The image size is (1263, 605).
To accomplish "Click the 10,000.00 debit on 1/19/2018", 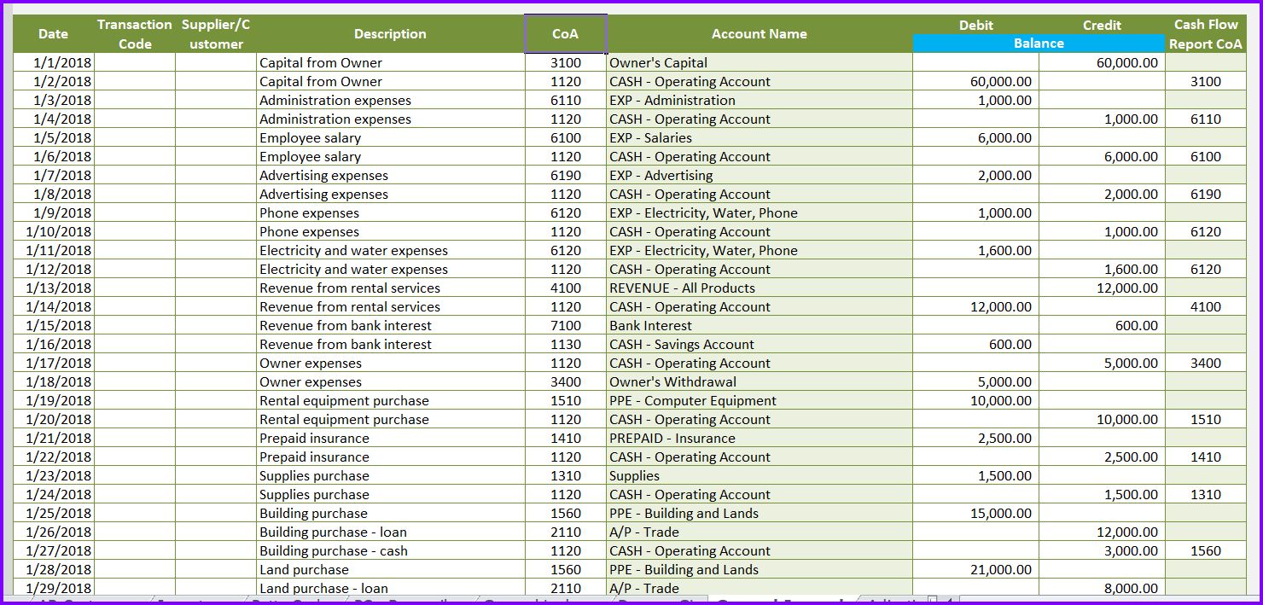I will tap(976, 400).
